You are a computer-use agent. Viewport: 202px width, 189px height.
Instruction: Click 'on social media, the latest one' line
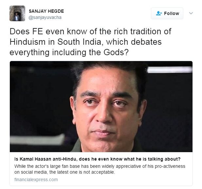tap(65, 172)
